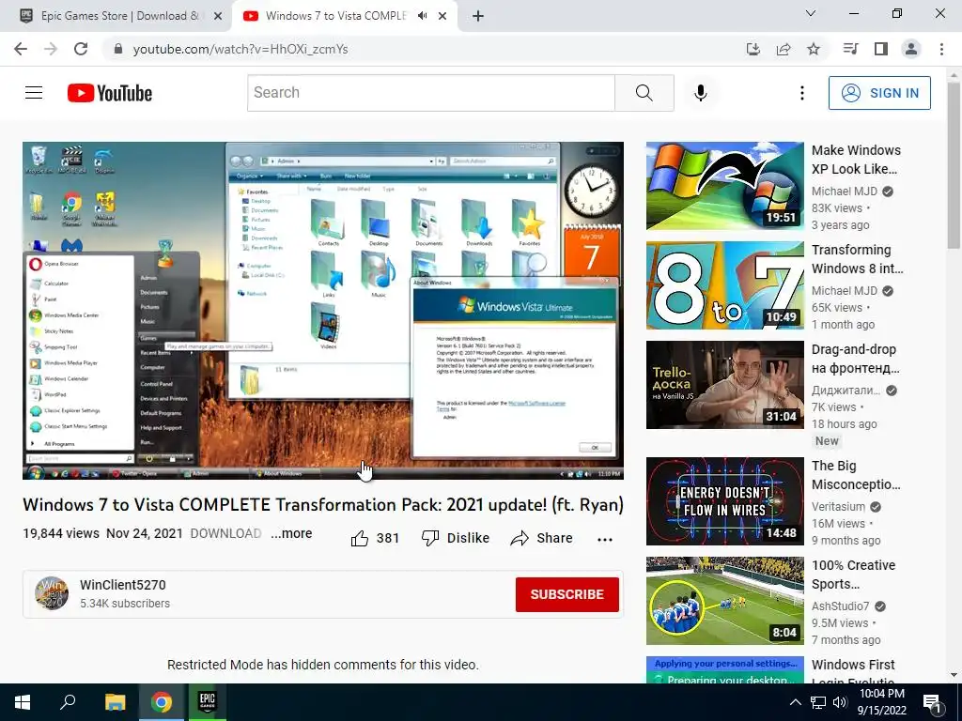Open Energy Doesn't Flow in Wires thumbnail
The height and width of the screenshot is (721, 962).
point(724,501)
